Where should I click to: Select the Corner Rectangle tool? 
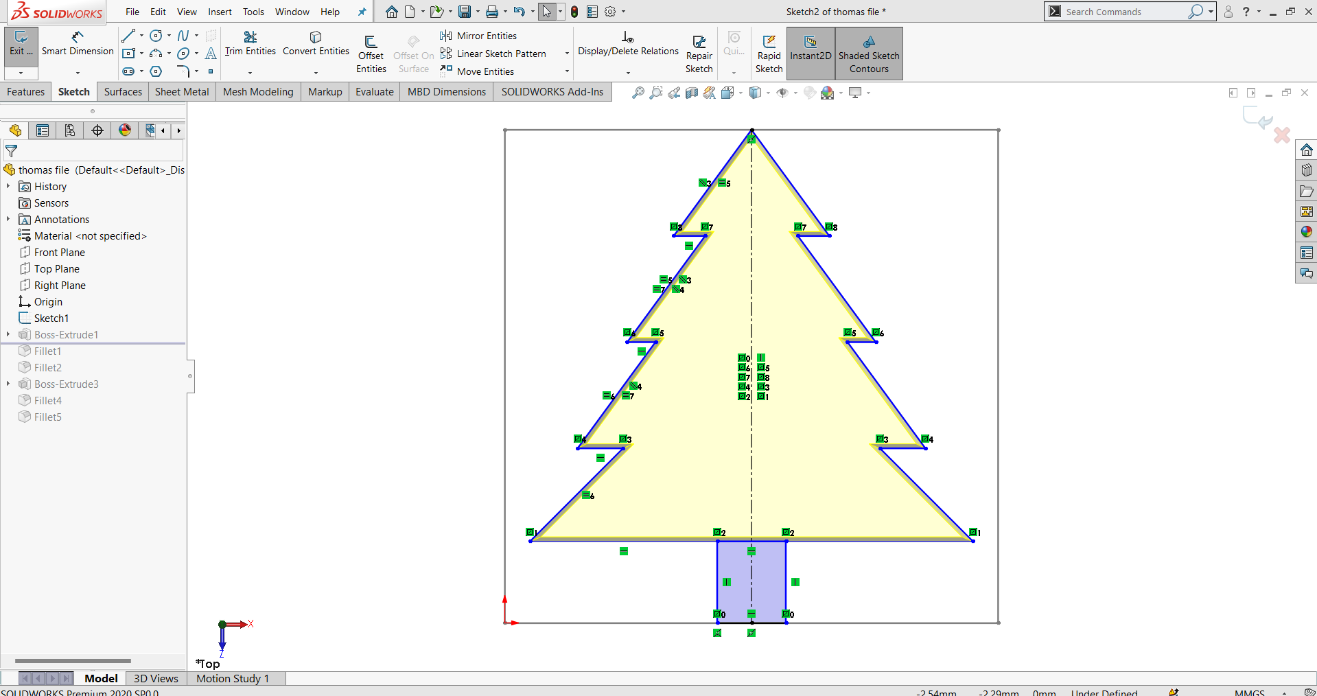128,54
